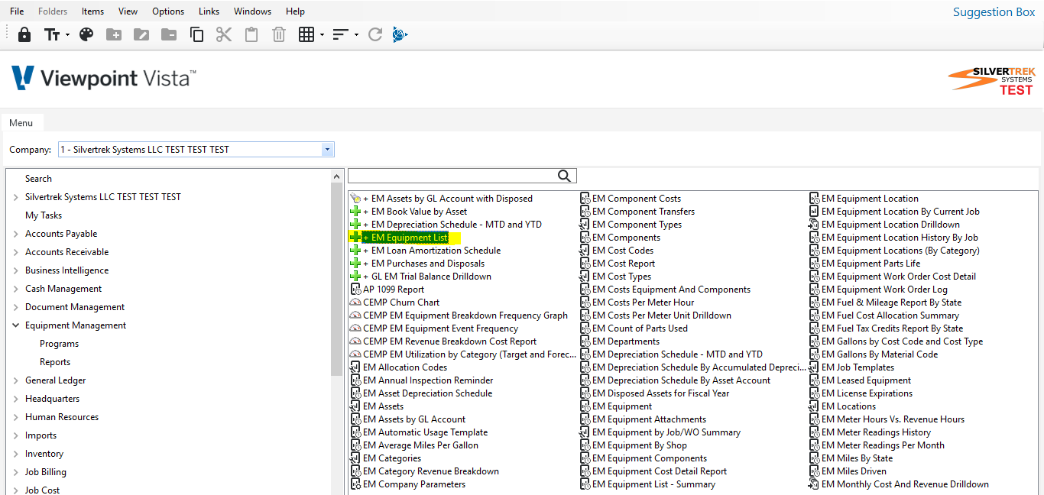Open the Suggestion Box link
The image size is (1044, 495).
(994, 12)
